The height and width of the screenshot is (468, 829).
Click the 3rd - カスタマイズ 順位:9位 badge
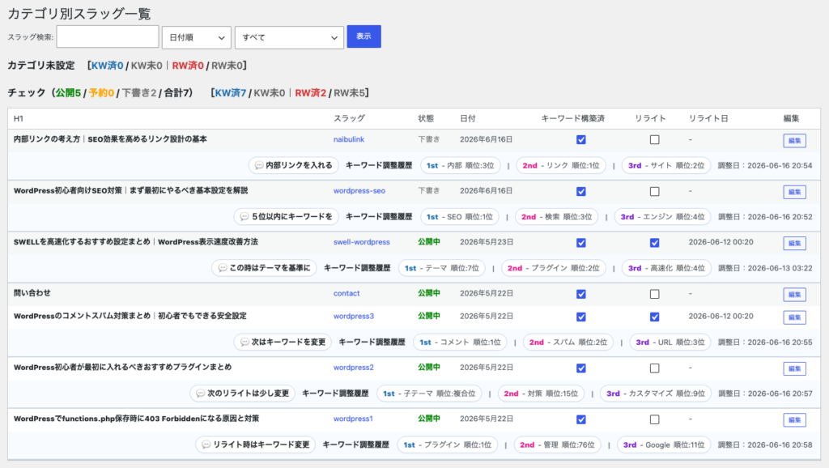click(656, 394)
